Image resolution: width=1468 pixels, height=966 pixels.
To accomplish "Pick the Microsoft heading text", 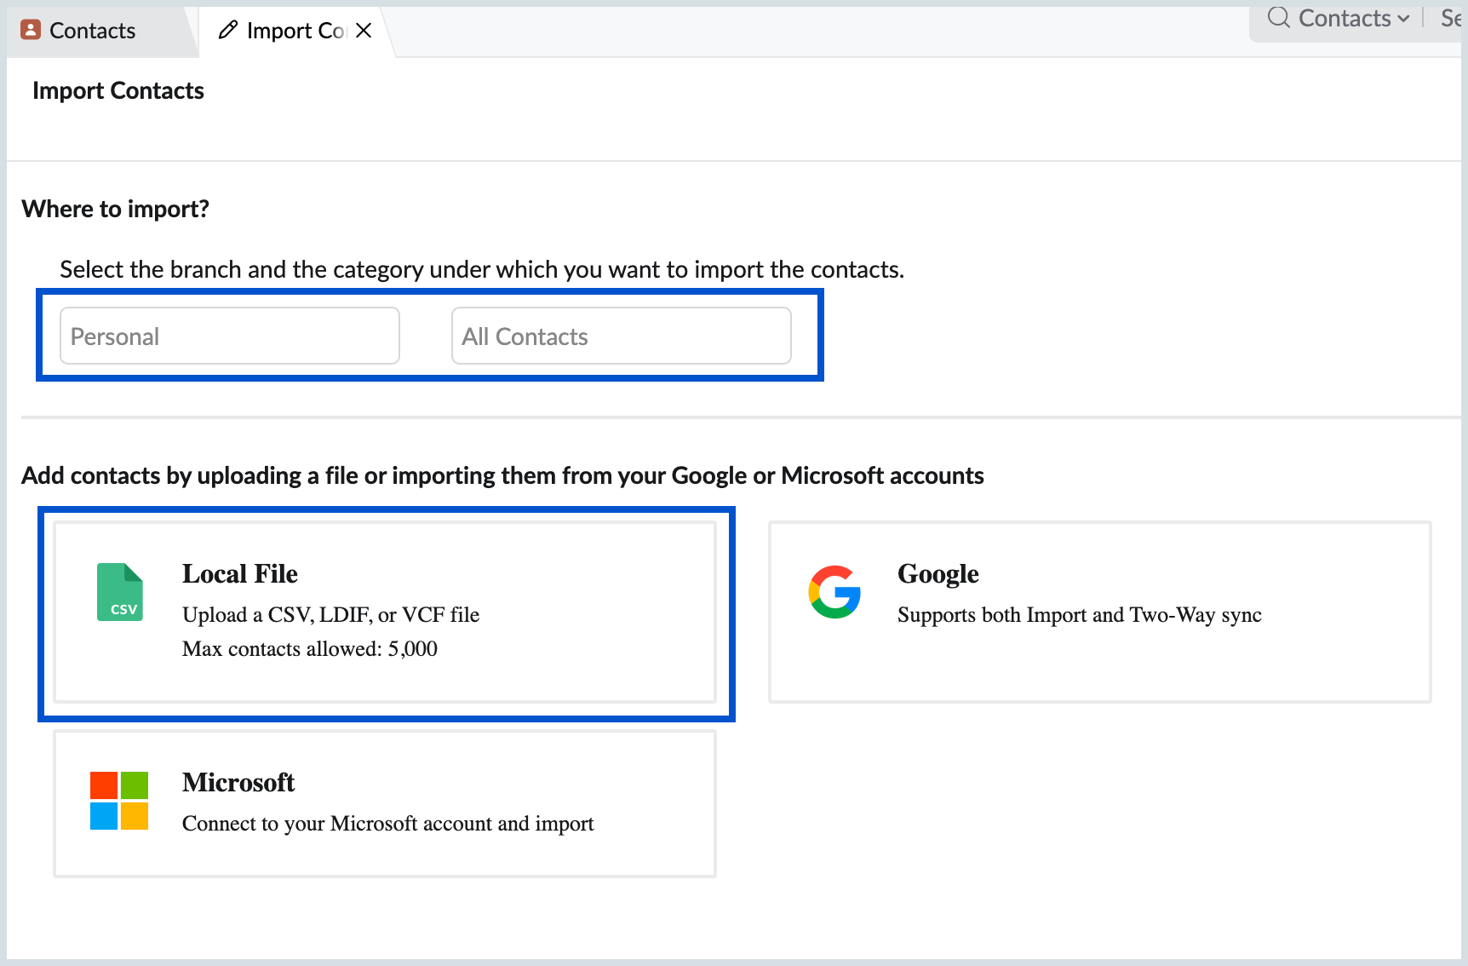I will (x=238, y=783).
